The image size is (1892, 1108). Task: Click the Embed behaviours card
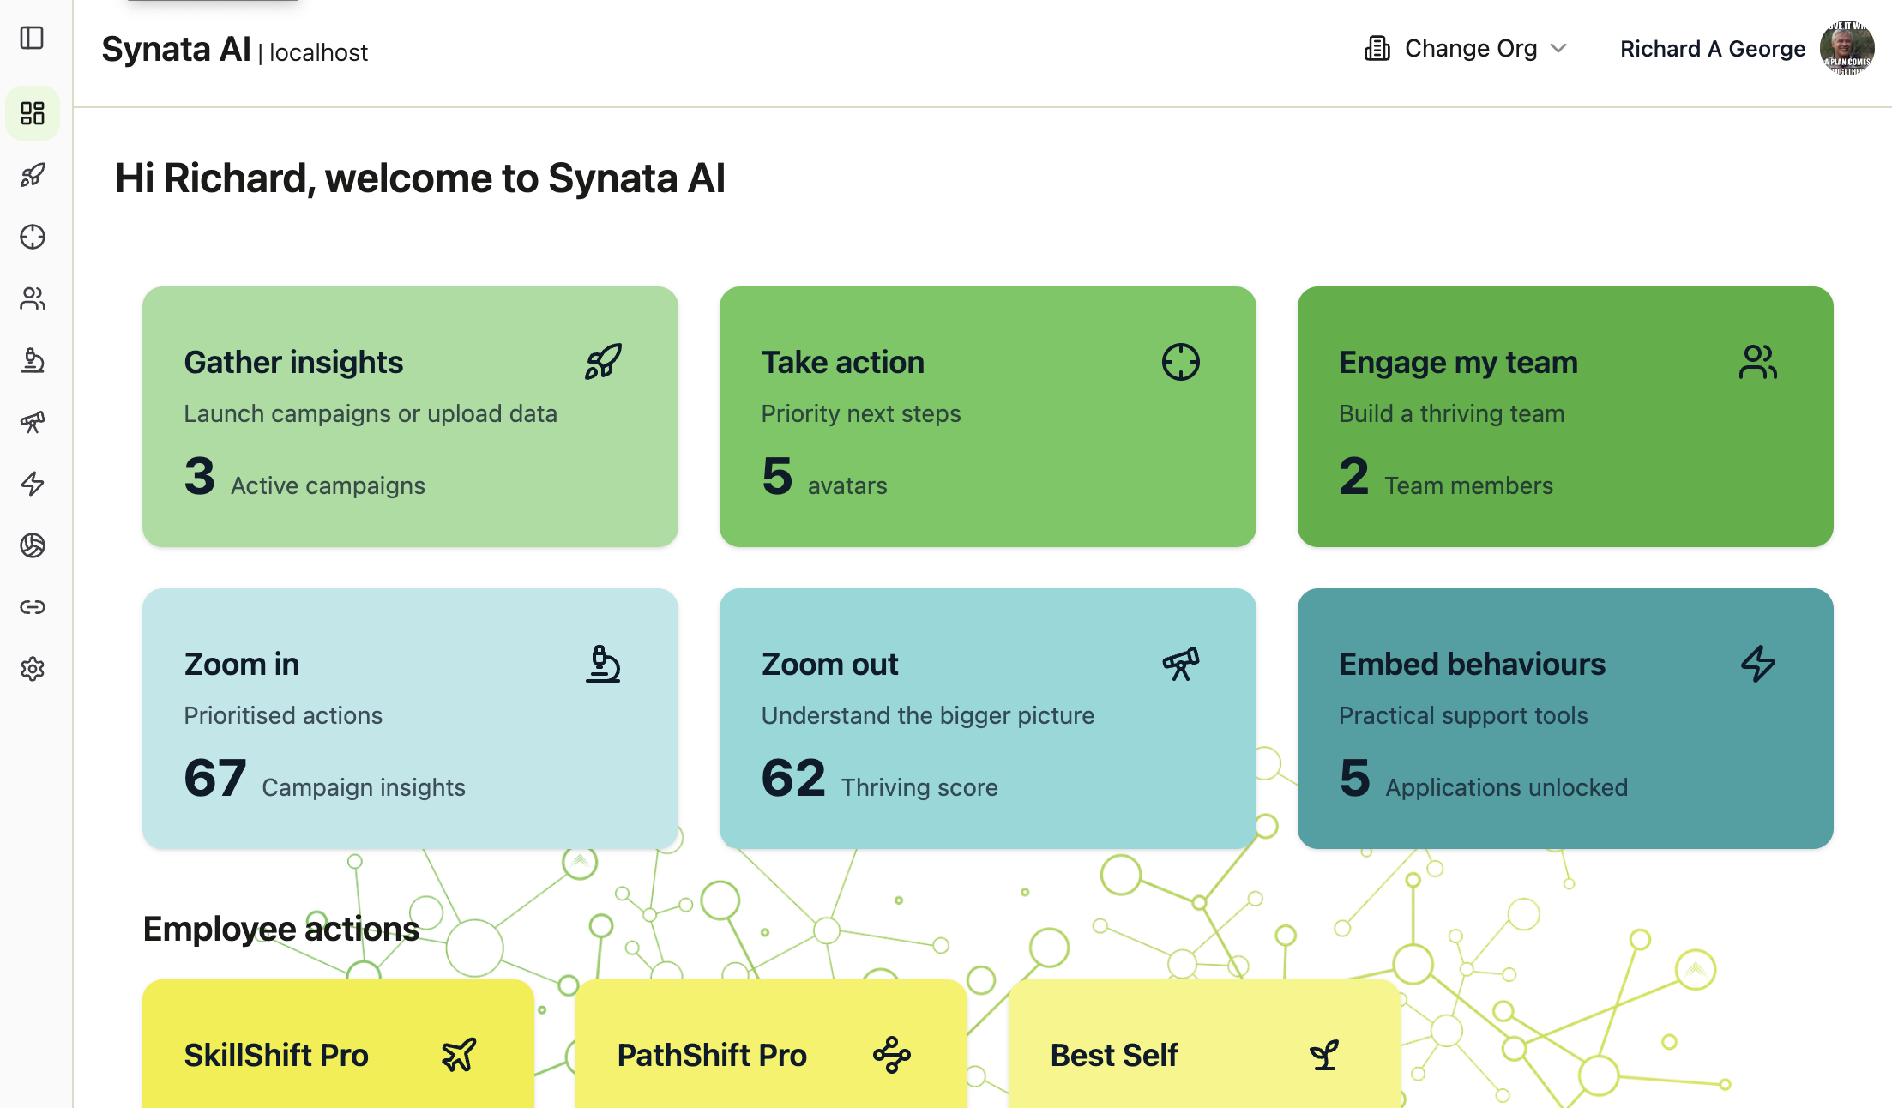1564,719
